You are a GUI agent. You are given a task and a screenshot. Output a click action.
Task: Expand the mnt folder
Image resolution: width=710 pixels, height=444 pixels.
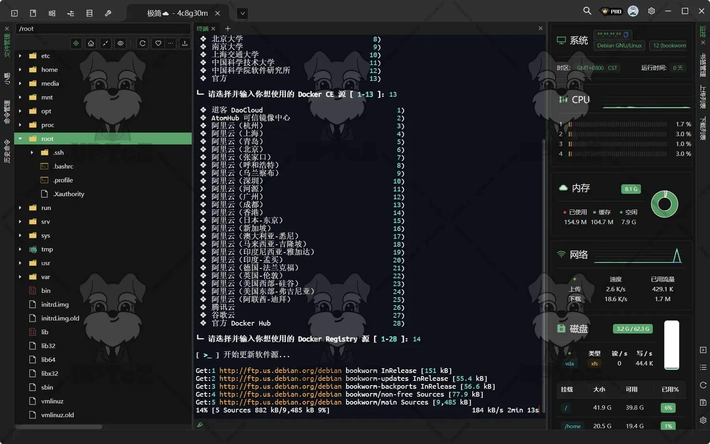[x=20, y=97]
